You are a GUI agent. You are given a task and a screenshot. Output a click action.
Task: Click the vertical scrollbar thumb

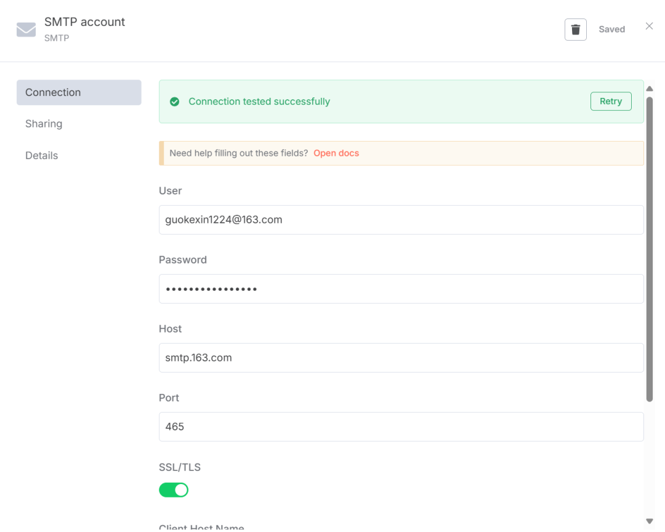click(650, 249)
